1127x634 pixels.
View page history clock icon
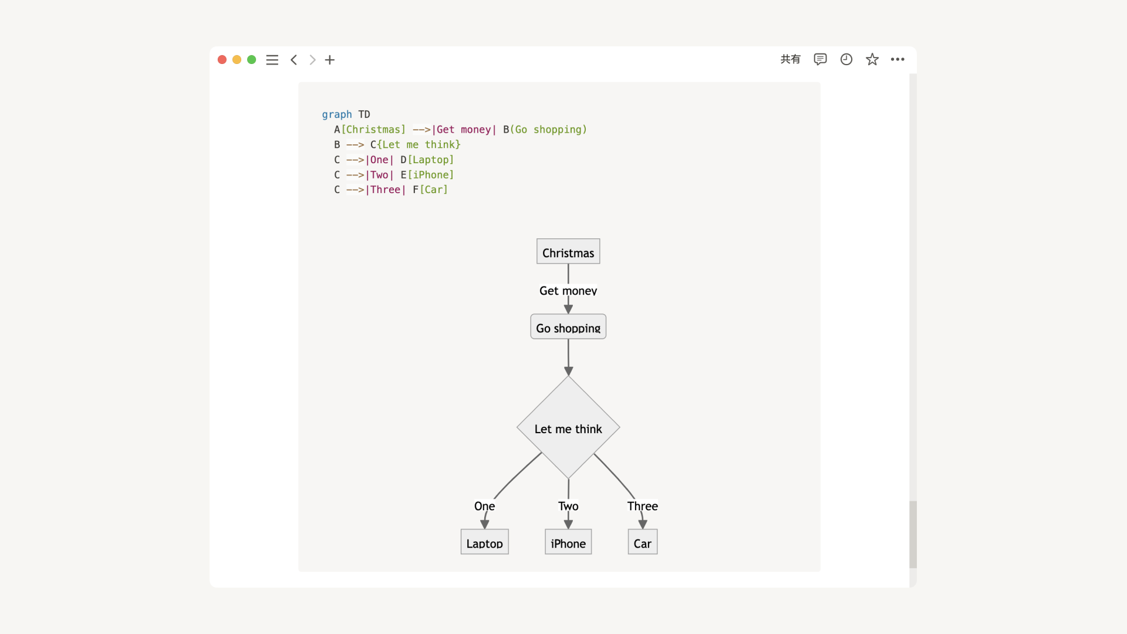click(846, 59)
